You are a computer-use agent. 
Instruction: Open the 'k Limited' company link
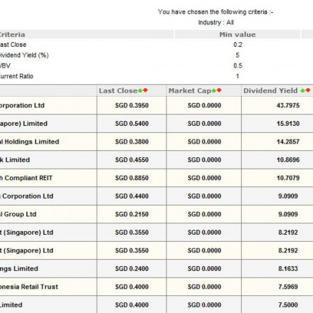pos(15,160)
